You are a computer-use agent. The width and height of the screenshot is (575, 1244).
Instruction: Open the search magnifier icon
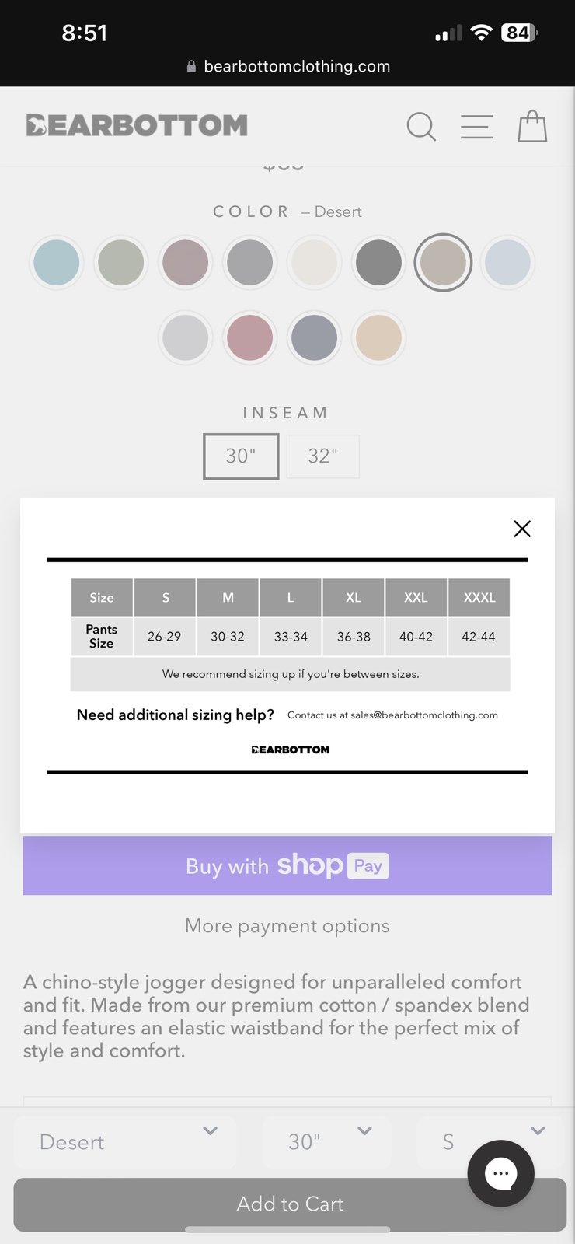421,126
